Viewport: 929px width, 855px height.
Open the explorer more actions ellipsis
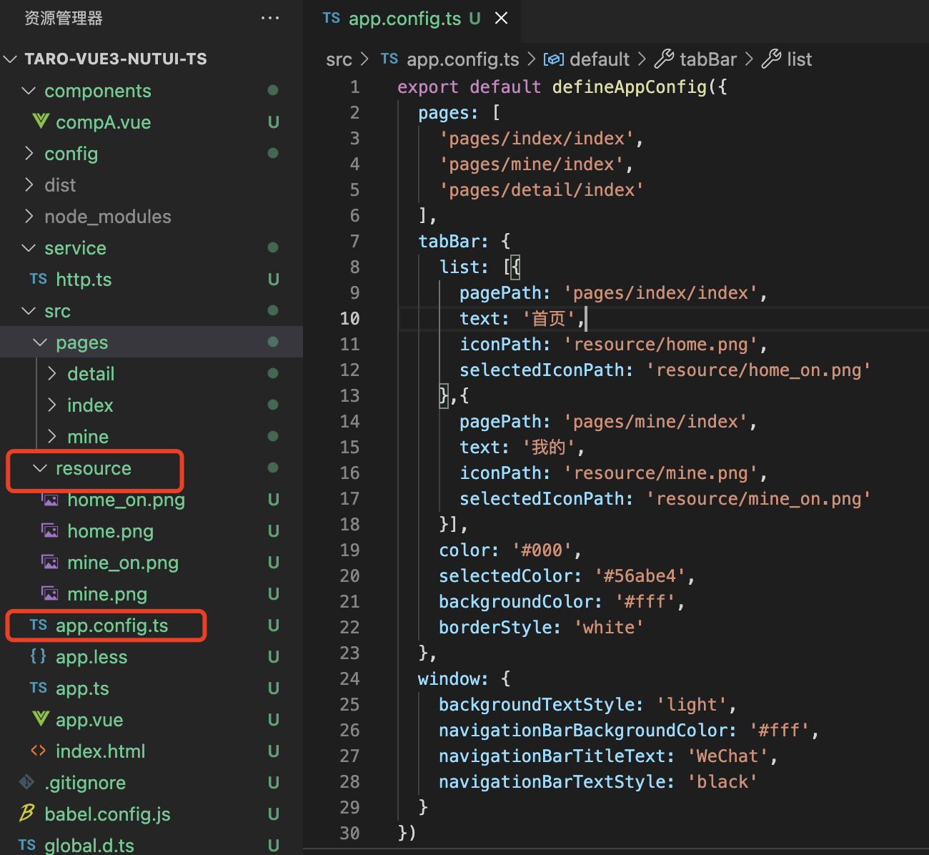pyautogui.click(x=270, y=18)
